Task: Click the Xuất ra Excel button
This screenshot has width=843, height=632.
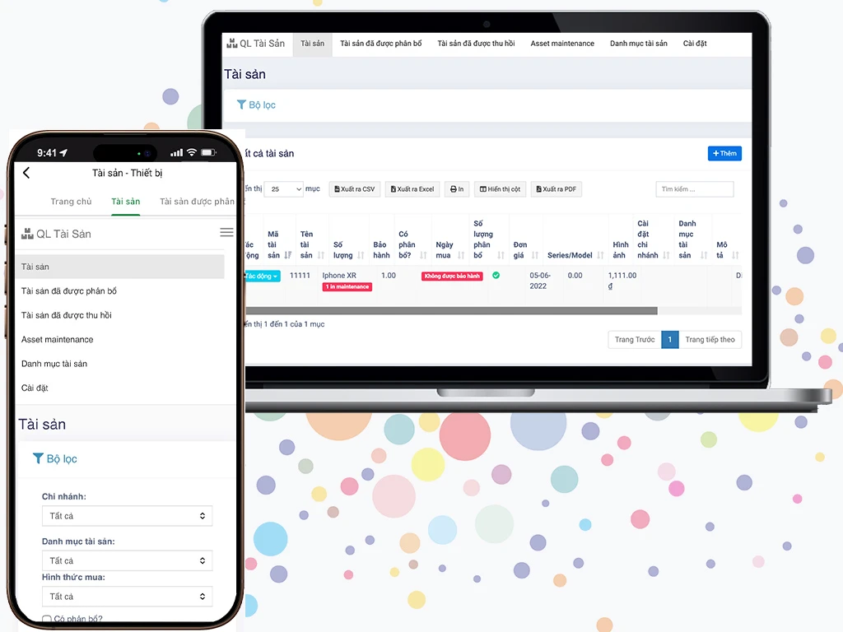Action: 412,189
